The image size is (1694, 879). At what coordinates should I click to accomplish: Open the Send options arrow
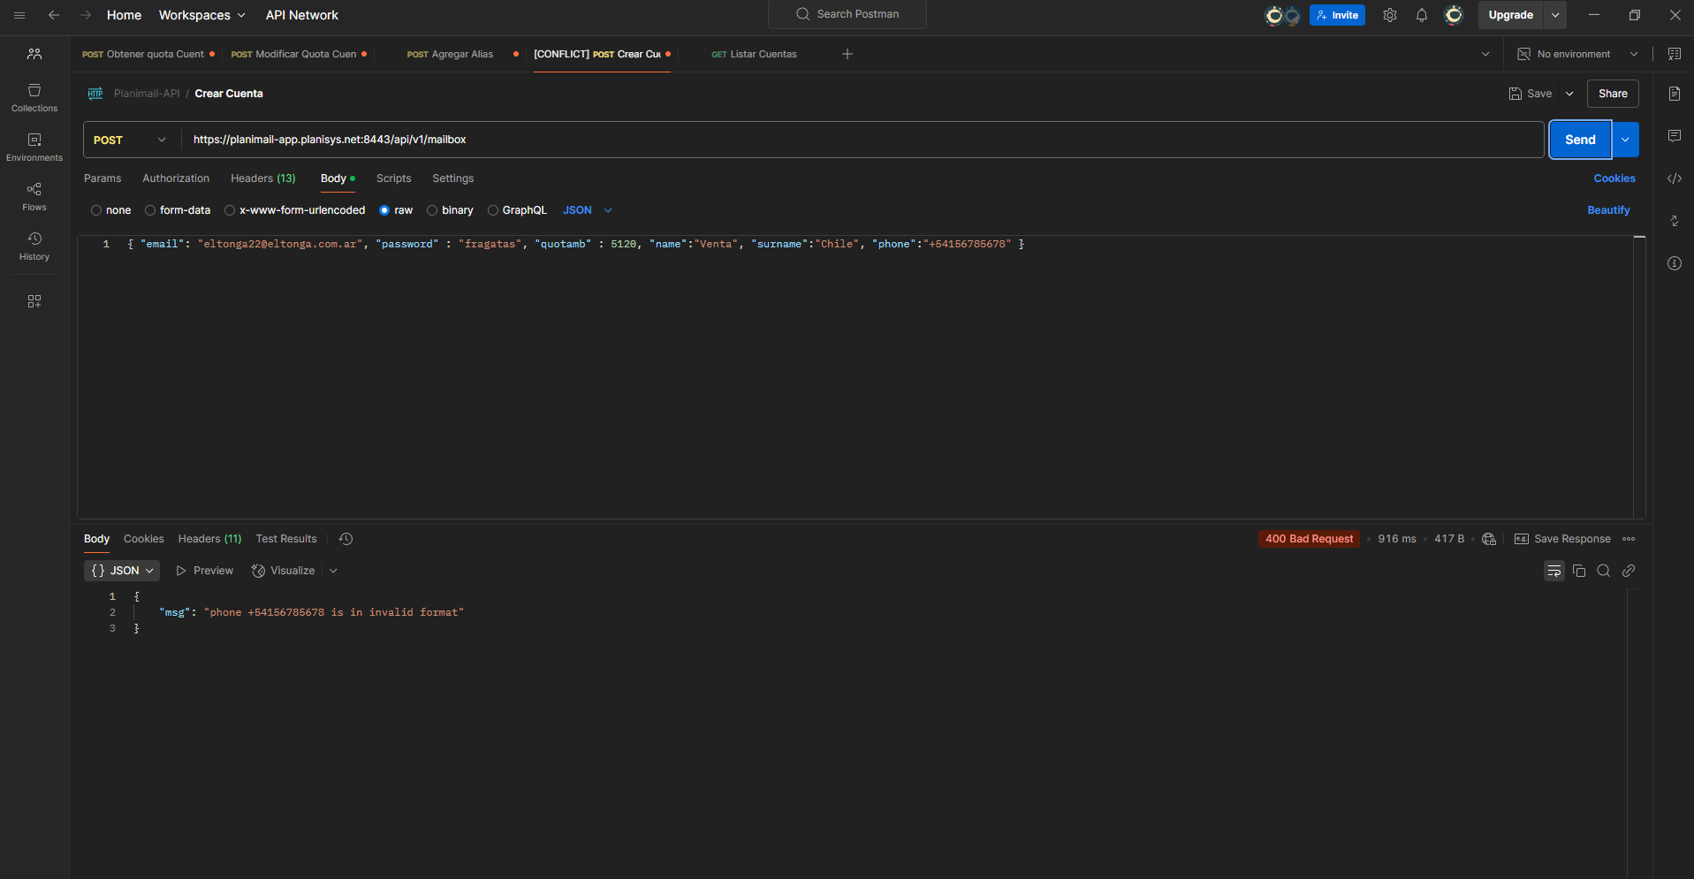tap(1626, 140)
